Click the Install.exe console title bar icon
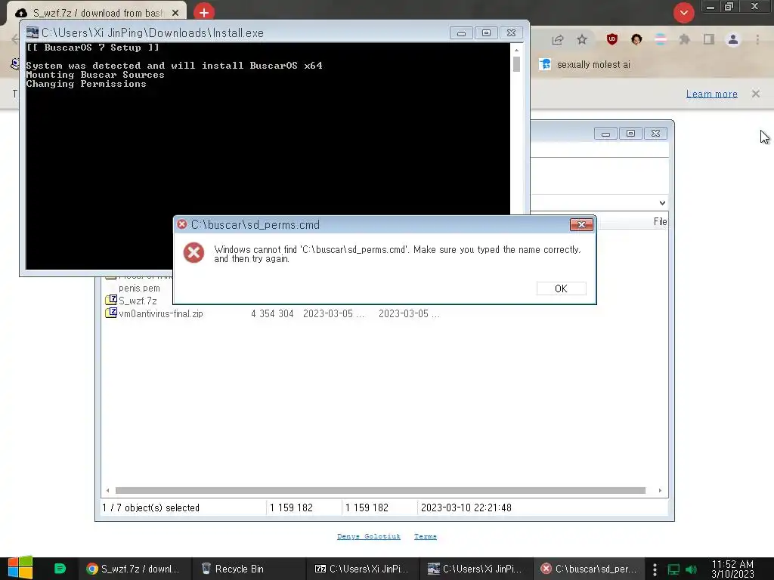Screen dimensions: 774x580 [33, 32]
